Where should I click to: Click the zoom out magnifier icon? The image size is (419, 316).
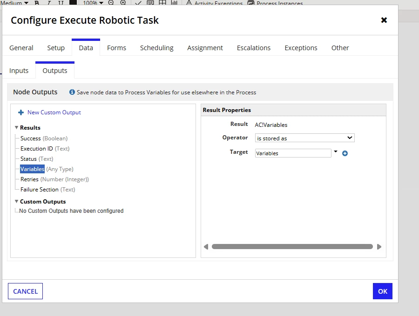tap(111, 3)
